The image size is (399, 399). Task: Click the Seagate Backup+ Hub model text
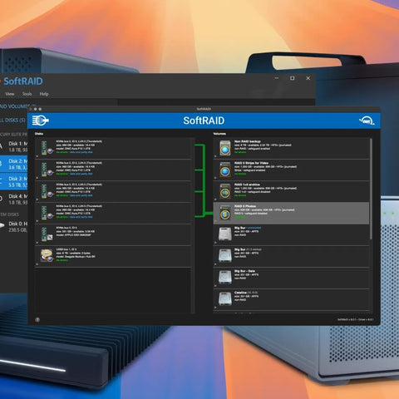76,257
